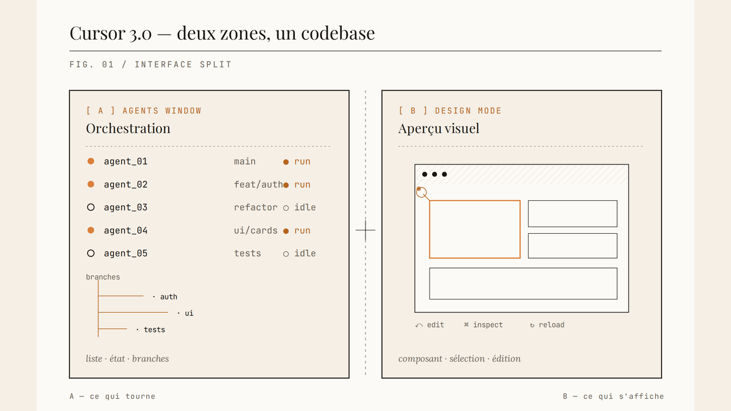Click the feat/auth branch label
The height and width of the screenshot is (411, 731).
tap(258, 184)
